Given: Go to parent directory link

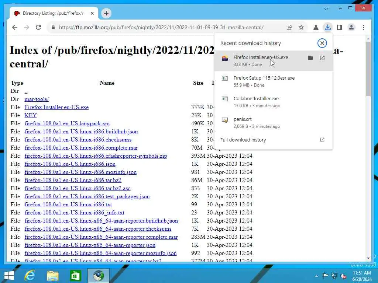Looking at the screenshot, I should (26, 91).
